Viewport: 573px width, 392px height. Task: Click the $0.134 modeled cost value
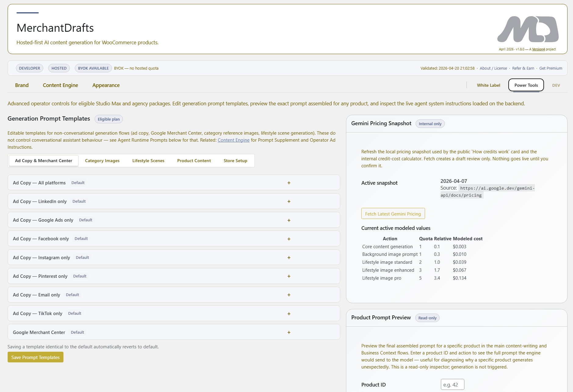click(459, 278)
